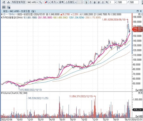This screenshot has height=121, width=143.
Task: Click the 415.0682 low price marker
Action: 31,90
